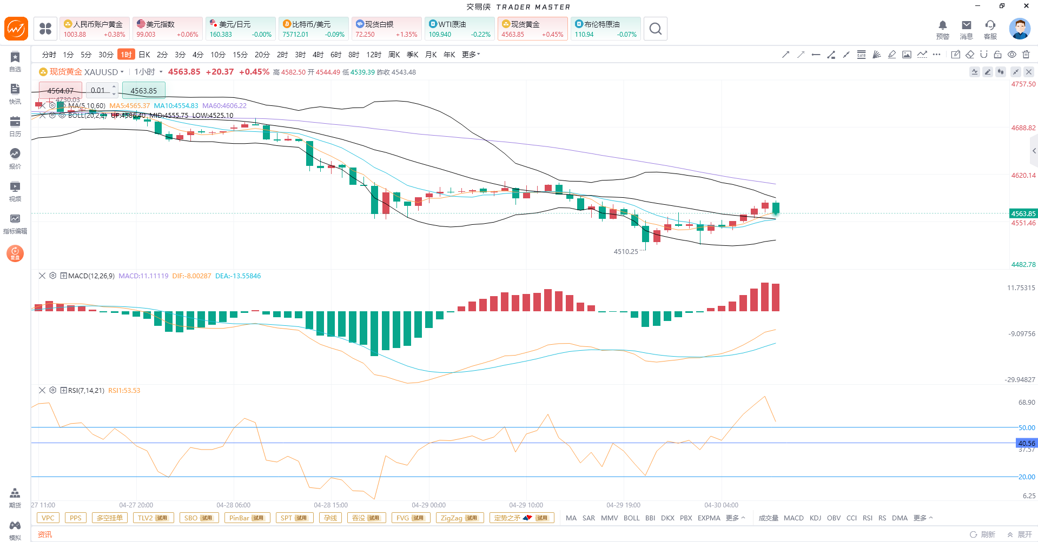Increase lot size with stepper up arrow
Viewport: 1038px width, 542px height.
(114, 87)
